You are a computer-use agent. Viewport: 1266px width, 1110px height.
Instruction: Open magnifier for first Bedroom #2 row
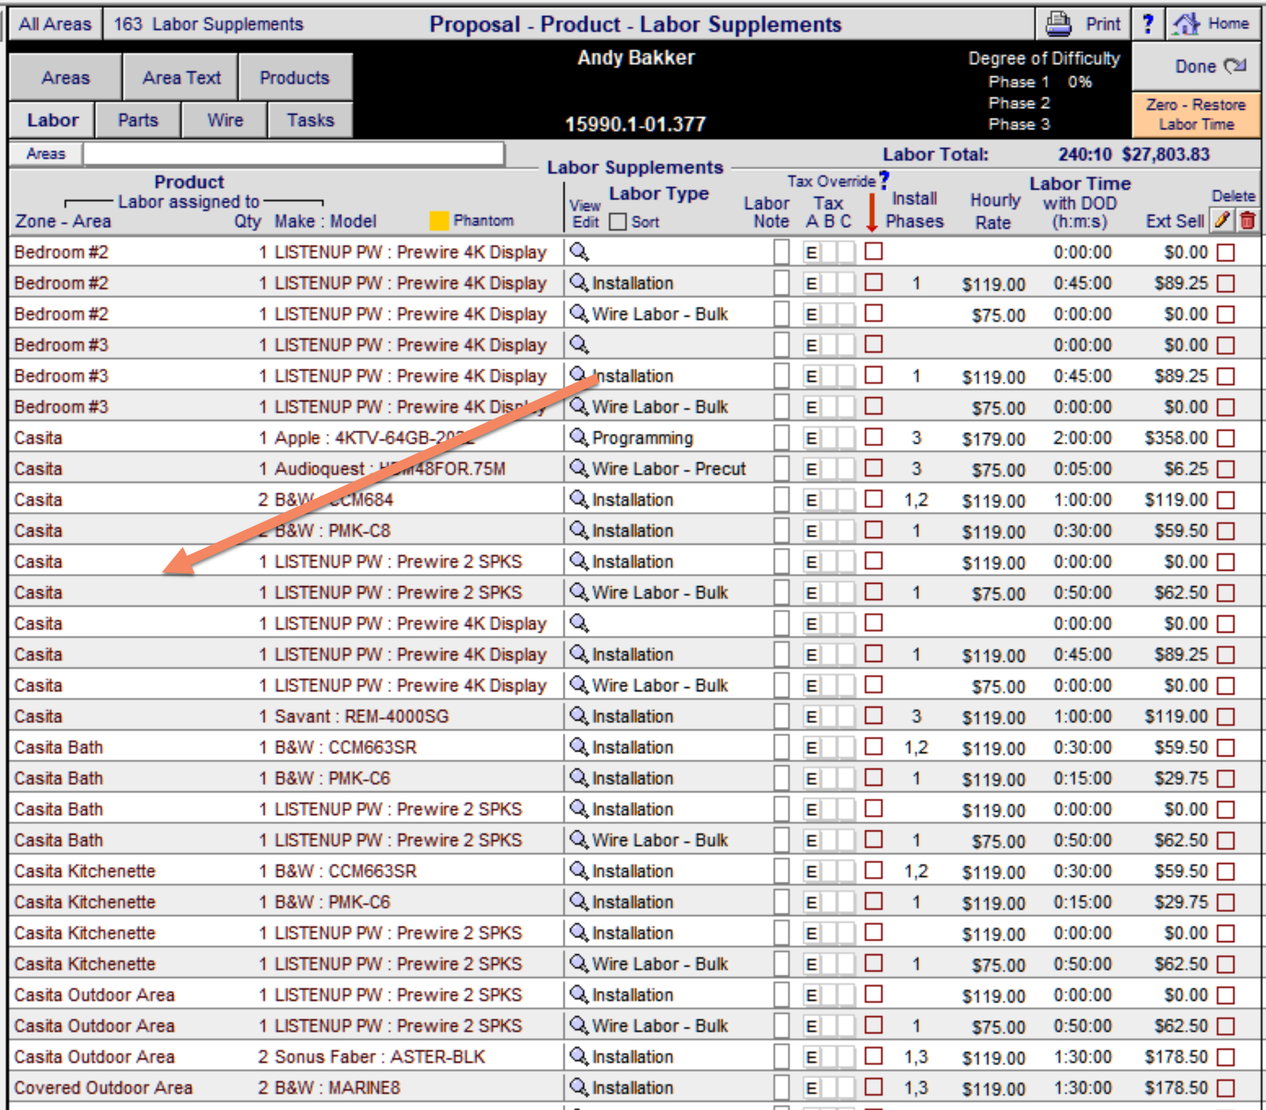[579, 251]
